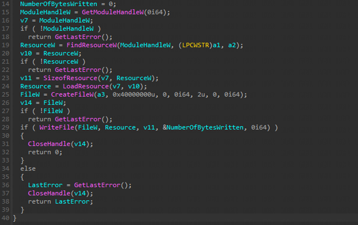Click LastError variable assignment on line 36

(45, 185)
